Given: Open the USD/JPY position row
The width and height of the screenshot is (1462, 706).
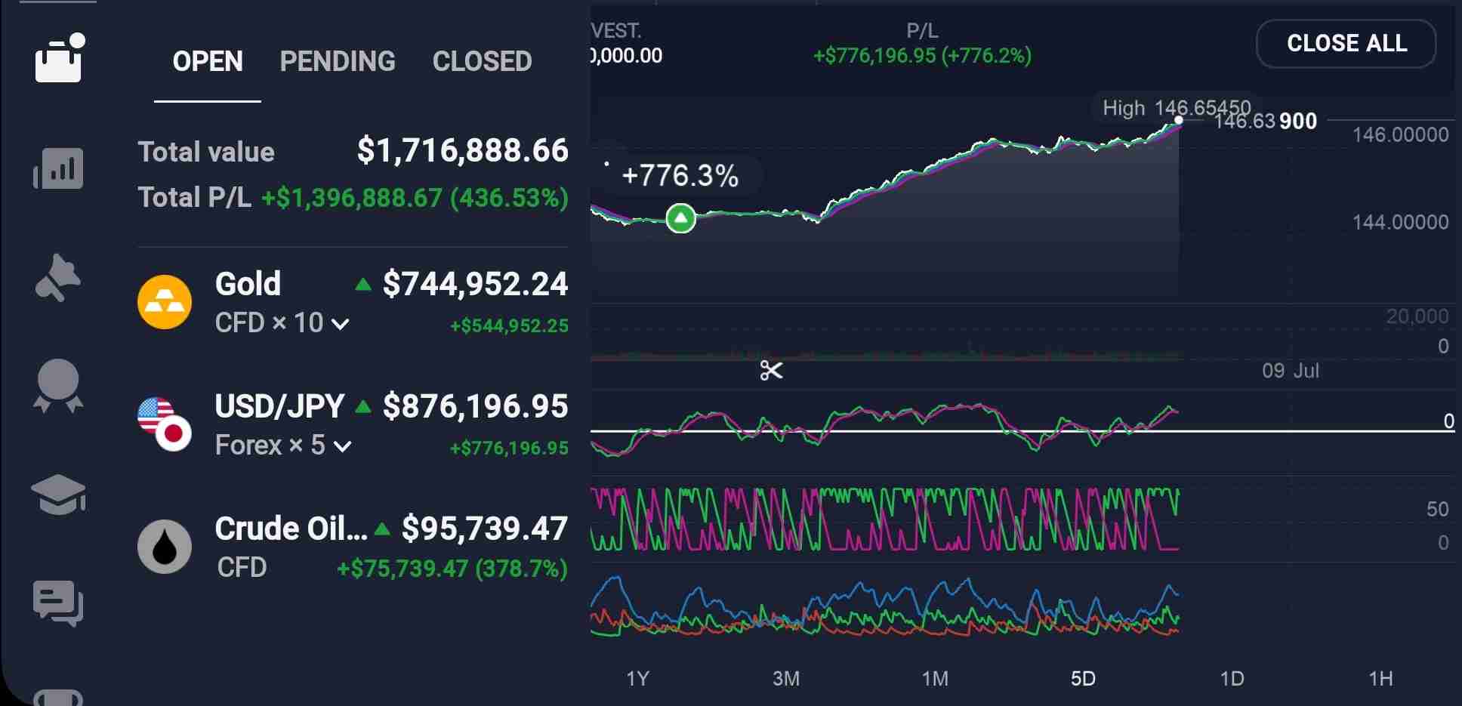Looking at the screenshot, I should click(x=353, y=425).
